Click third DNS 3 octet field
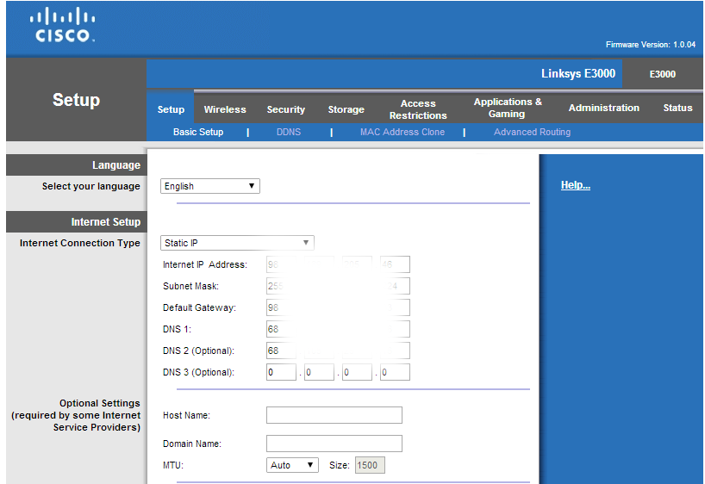 [x=357, y=372]
